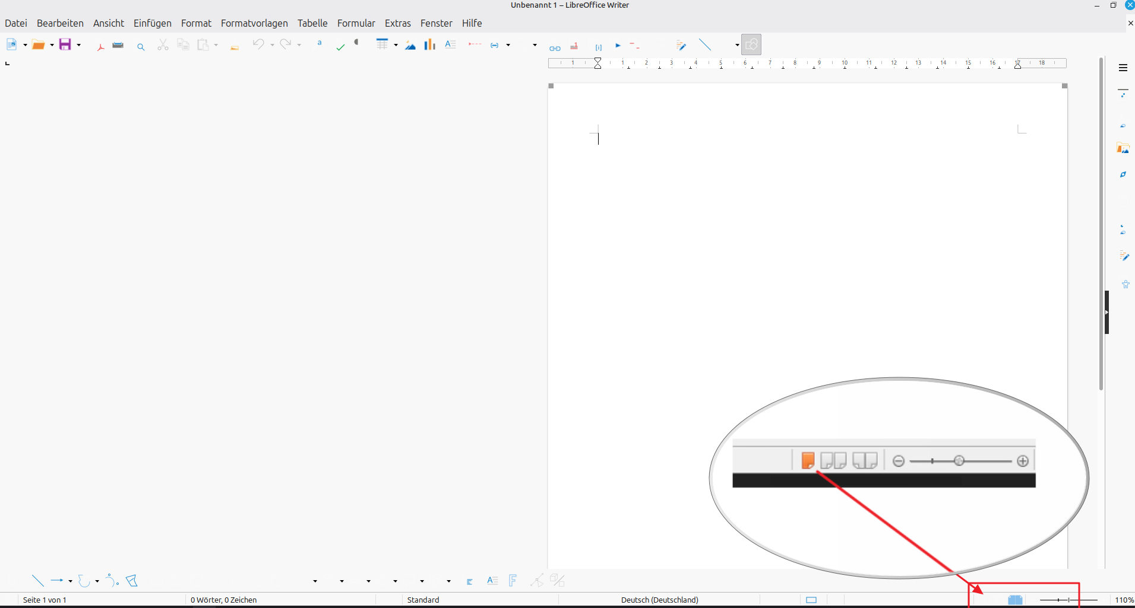Click the Print icon
This screenshot has height=608, width=1135.
118,45
